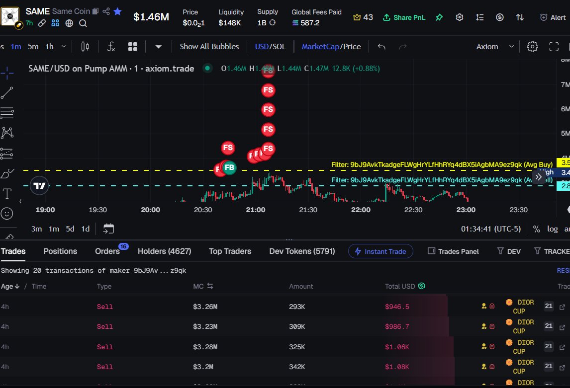Screen dimensions: 570x388
Task: Click the green pin icon in header
Action: point(439,17)
